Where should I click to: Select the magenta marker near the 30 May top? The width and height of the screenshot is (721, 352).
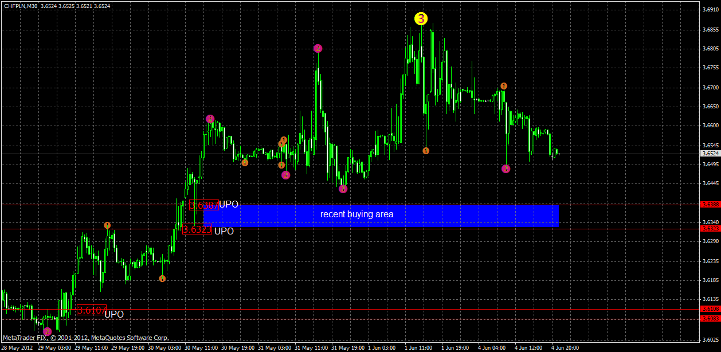(x=209, y=119)
